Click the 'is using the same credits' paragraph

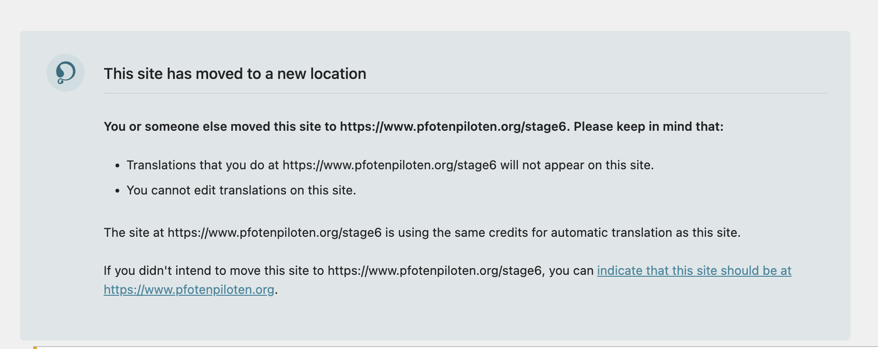click(x=422, y=233)
